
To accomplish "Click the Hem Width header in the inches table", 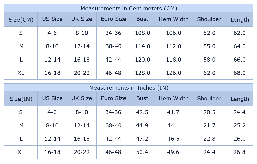I will (174, 98).
